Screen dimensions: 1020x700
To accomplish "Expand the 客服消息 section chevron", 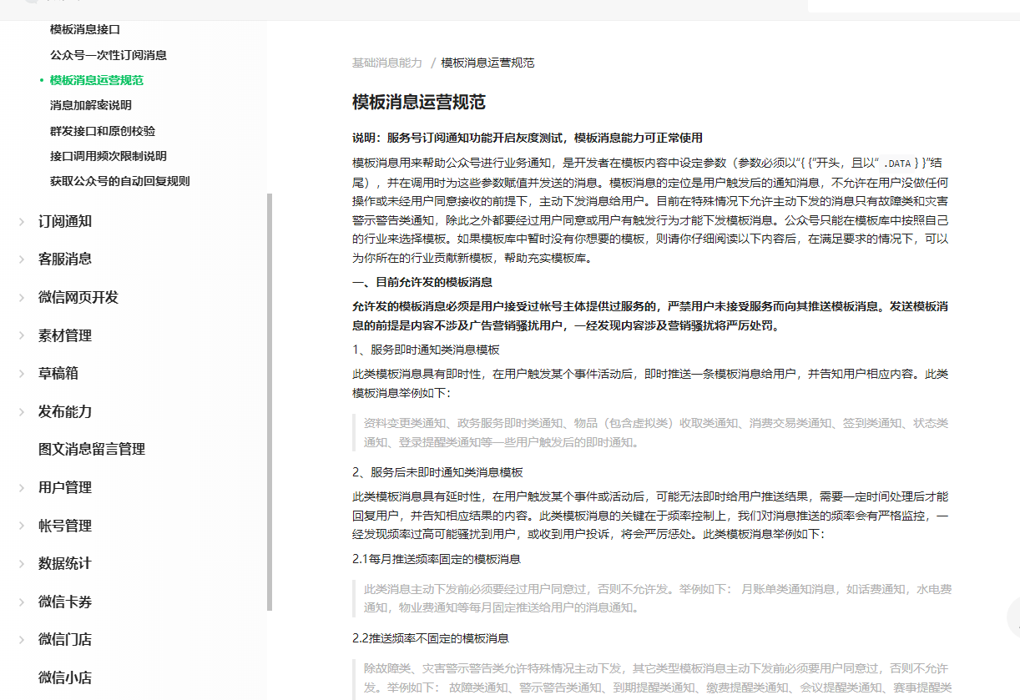I will [22, 259].
